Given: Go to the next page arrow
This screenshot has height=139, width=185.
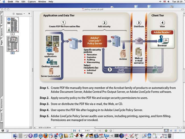Looking at the screenshot, I should (x=95, y=130).
